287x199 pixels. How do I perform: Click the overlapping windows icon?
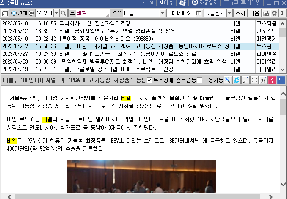coord(235,3)
